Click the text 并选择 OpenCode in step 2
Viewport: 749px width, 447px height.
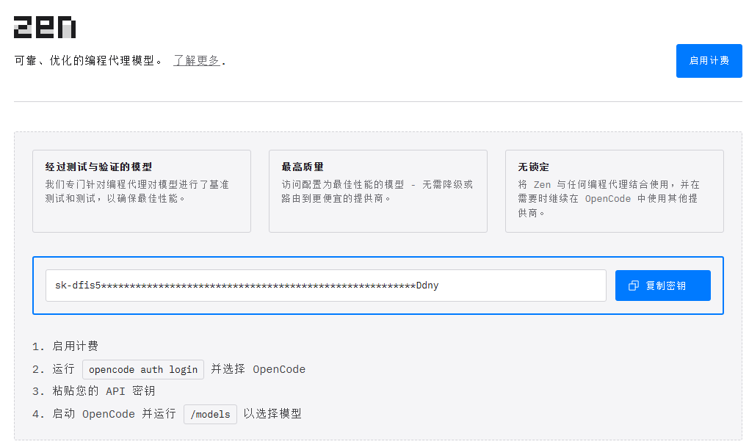click(x=258, y=369)
